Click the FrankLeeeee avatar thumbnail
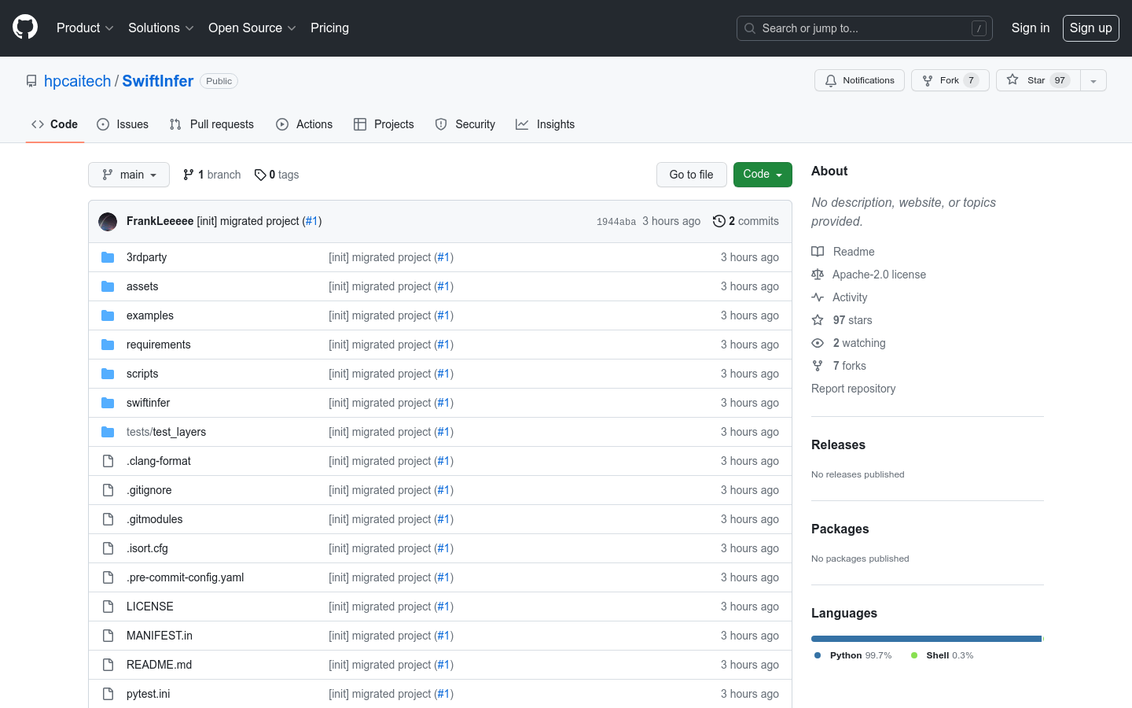1132x708 pixels. click(x=108, y=222)
